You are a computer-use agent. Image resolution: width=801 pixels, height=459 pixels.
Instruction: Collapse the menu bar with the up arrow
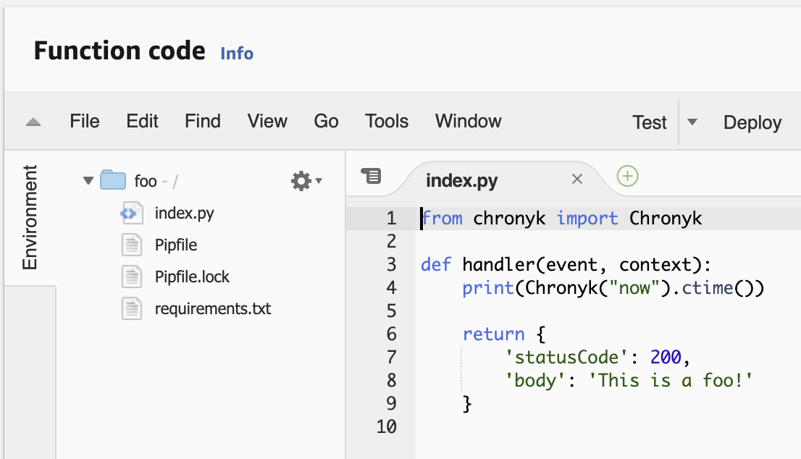pyautogui.click(x=33, y=122)
